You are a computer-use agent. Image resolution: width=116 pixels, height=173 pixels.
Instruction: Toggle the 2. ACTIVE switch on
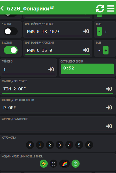coord(11,31)
